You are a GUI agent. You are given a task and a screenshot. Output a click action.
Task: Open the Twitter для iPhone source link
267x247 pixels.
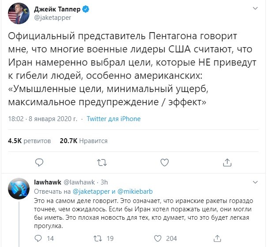[113, 119]
